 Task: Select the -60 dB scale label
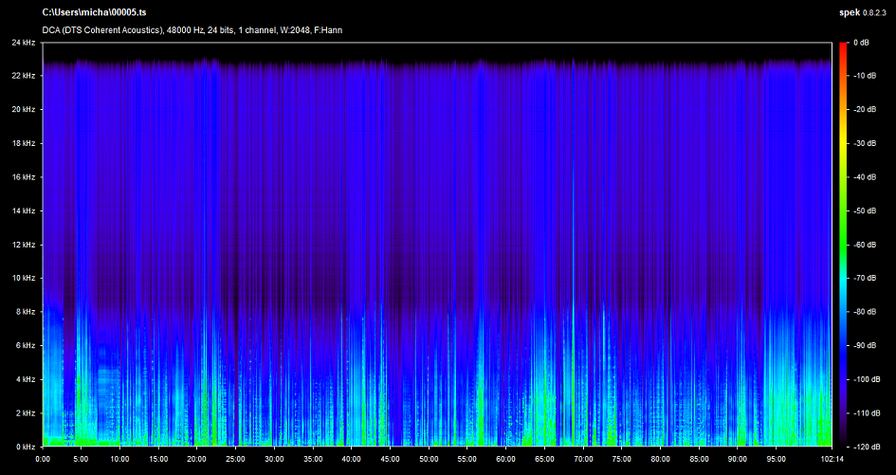[x=865, y=245]
